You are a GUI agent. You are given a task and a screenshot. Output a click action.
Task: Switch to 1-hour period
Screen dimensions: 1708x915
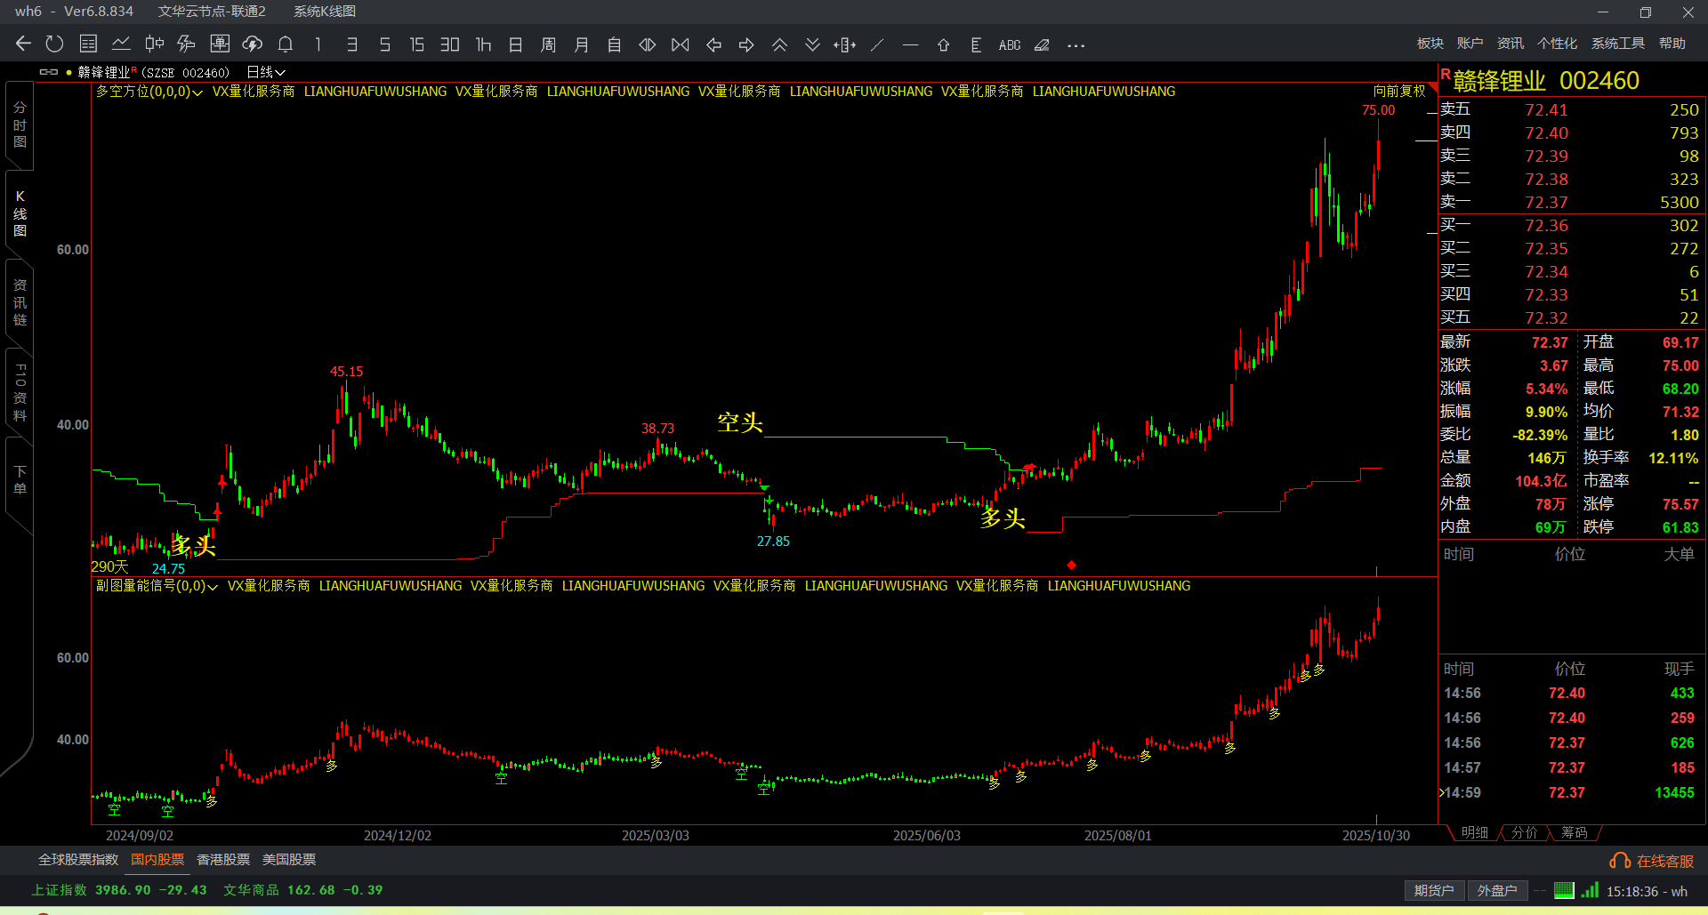pyautogui.click(x=483, y=44)
